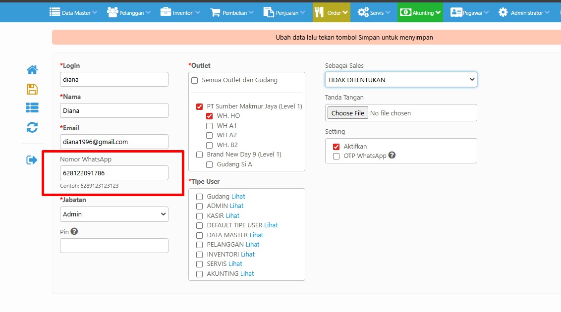Click the Choose File button
Viewport: 561px width, 312px height.
(x=347, y=113)
